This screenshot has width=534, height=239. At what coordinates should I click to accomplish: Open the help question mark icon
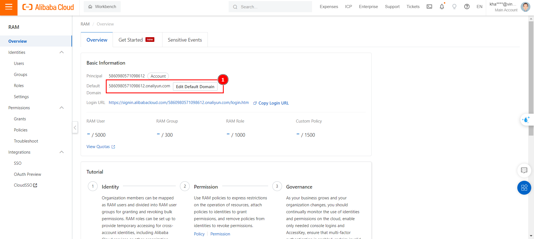[x=467, y=7]
